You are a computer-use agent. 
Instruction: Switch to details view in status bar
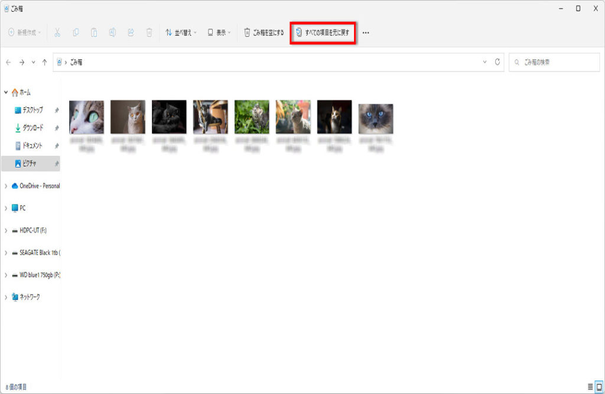pyautogui.click(x=590, y=387)
